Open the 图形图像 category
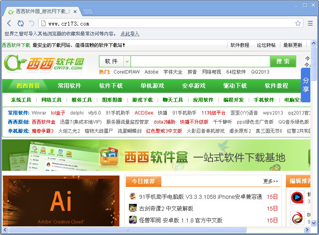This screenshot has width=319, height=235. click(112, 100)
